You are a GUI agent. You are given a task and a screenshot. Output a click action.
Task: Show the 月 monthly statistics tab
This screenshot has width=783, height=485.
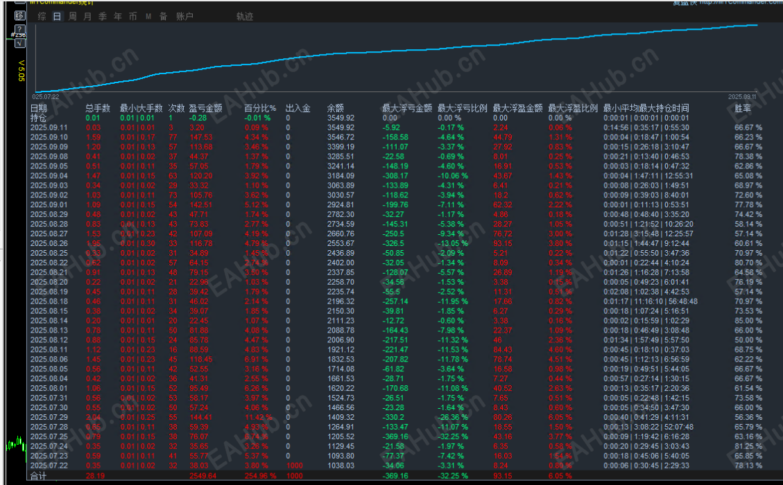87,17
